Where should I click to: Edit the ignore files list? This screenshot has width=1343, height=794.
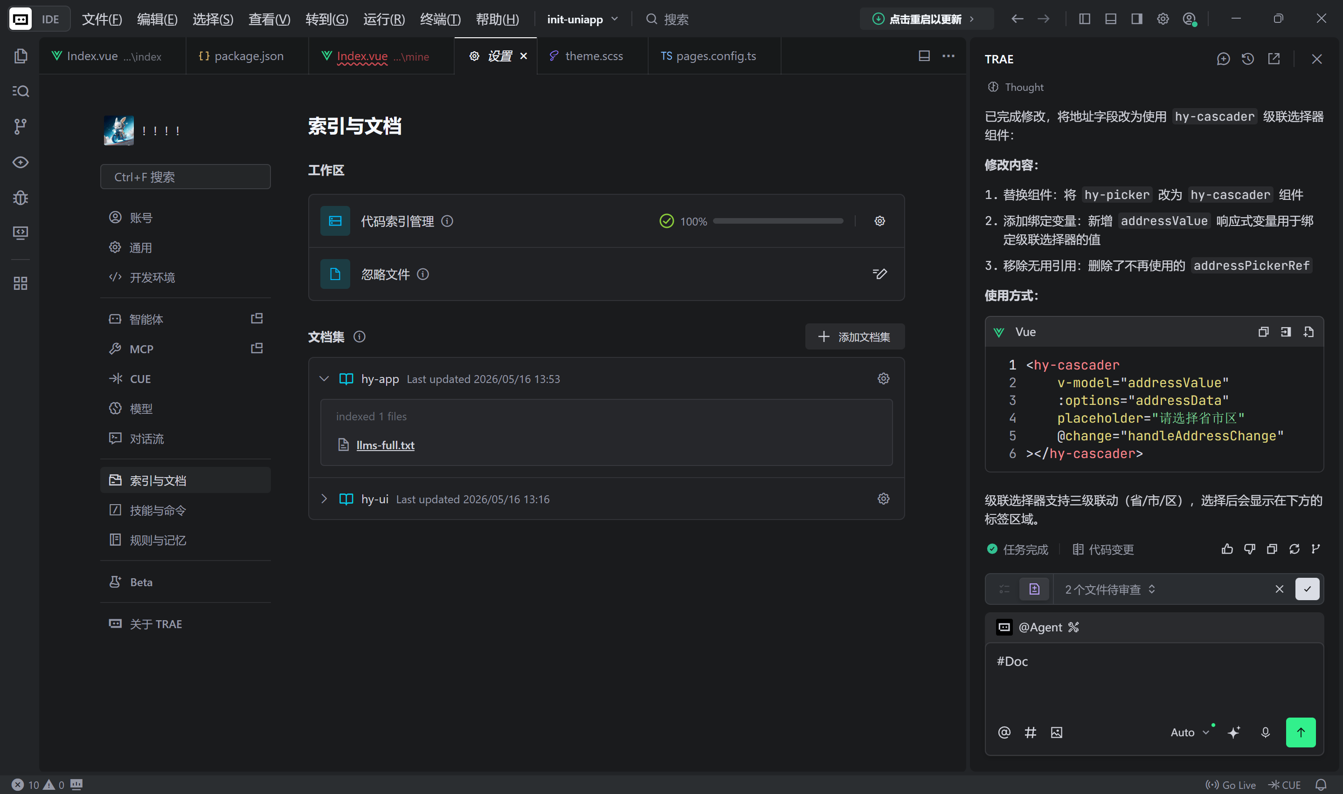(x=879, y=274)
